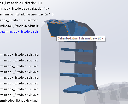Select tree row starting 'ninado>_Estado de visualización 1>)'
The width and height of the screenshot is (128, 104).
click(24, 9)
